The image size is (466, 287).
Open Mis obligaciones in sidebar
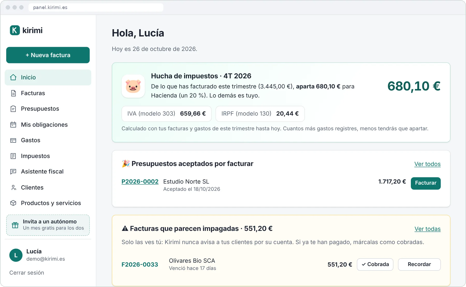[x=48, y=125]
